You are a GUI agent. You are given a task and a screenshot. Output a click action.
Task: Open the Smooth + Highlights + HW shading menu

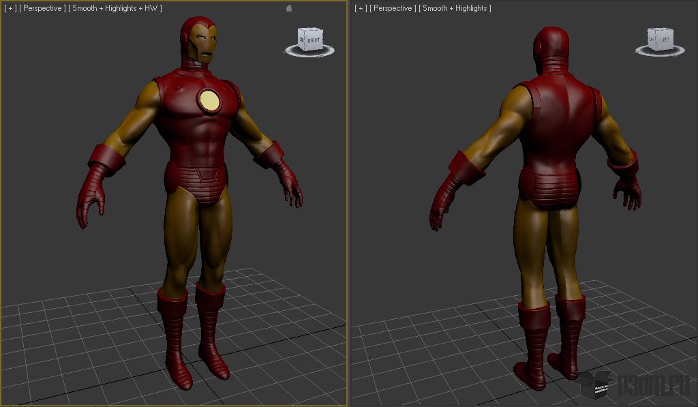[x=115, y=8]
